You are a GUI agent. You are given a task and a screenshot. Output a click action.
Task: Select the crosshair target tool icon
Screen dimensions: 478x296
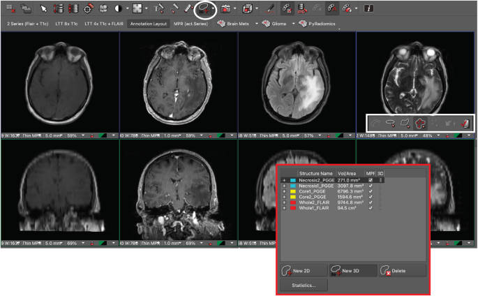88,8
